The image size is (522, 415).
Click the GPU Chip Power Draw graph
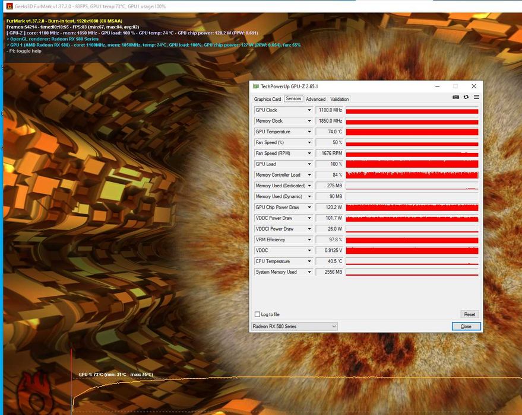tap(412, 207)
